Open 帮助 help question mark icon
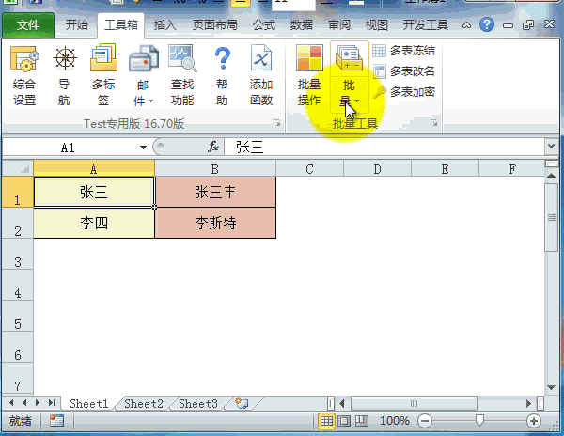The image size is (564, 436). click(x=222, y=75)
